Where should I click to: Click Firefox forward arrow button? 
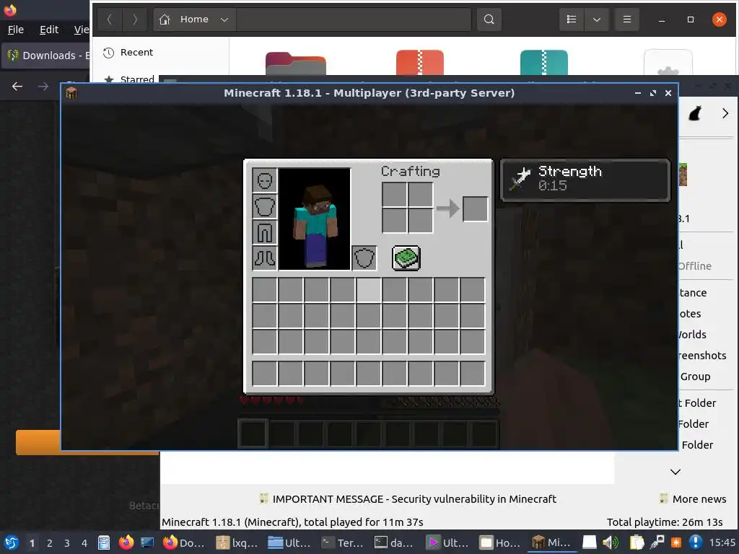[43, 87]
